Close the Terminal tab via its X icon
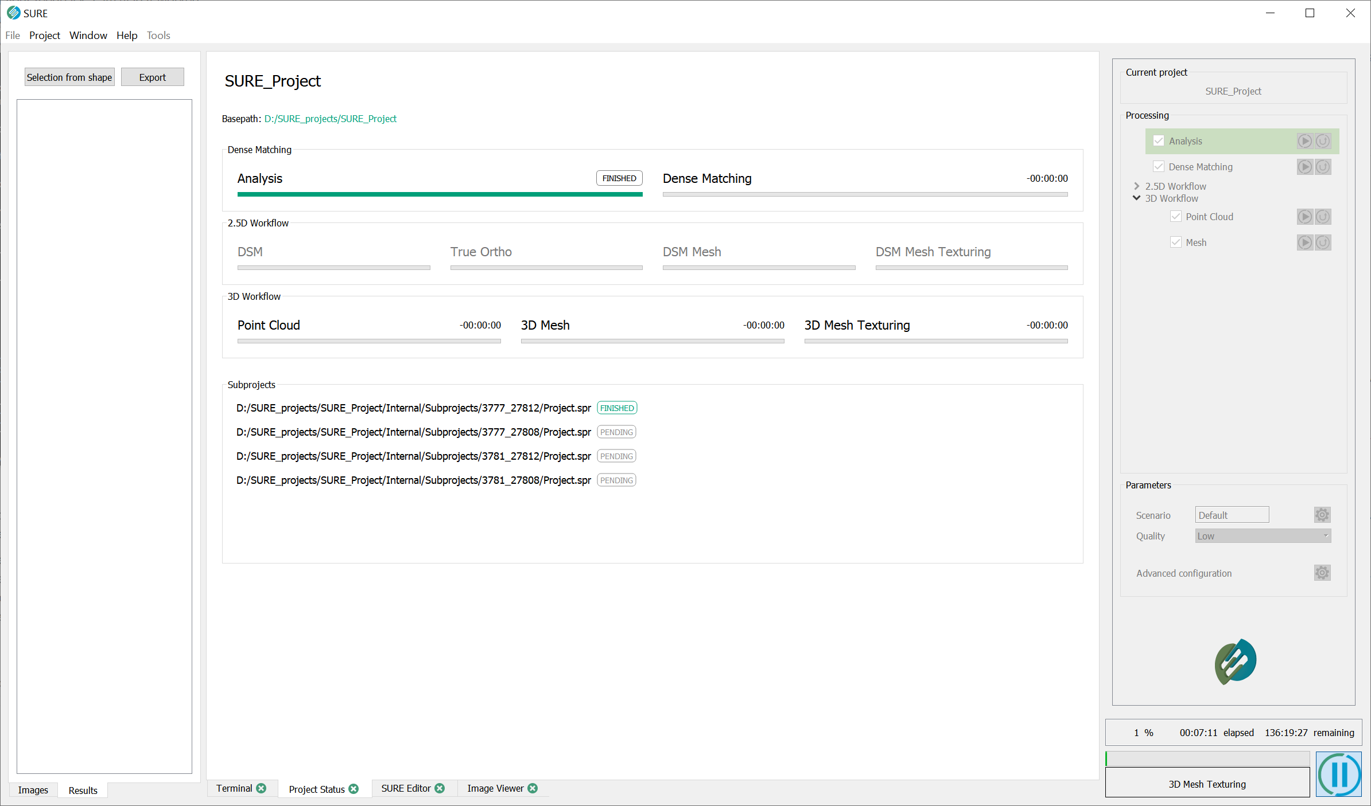The image size is (1371, 806). (x=262, y=788)
